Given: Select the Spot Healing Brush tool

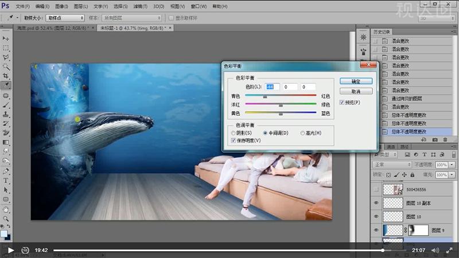Looking at the screenshot, I should pyautogui.click(x=6, y=96).
